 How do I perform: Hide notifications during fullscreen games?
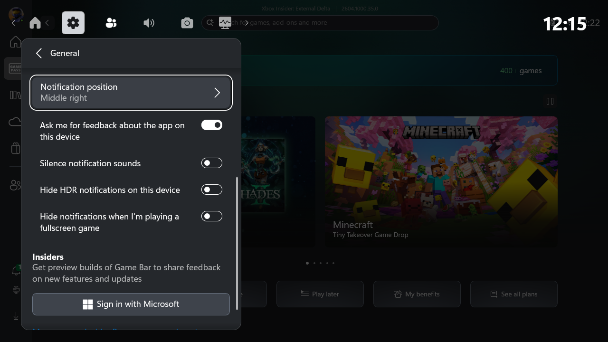211,216
